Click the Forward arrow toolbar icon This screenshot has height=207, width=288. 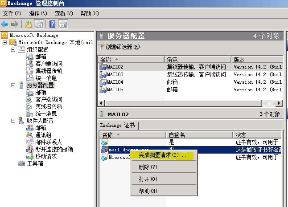click(15, 24)
